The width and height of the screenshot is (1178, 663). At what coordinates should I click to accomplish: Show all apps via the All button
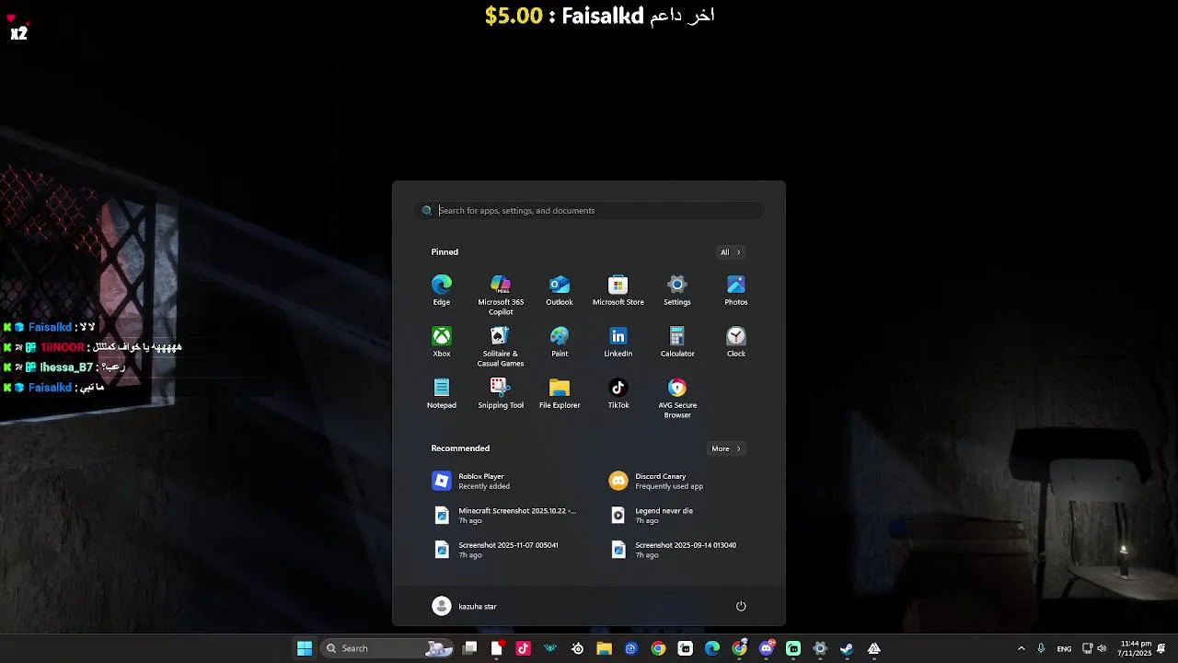pyautogui.click(x=731, y=252)
